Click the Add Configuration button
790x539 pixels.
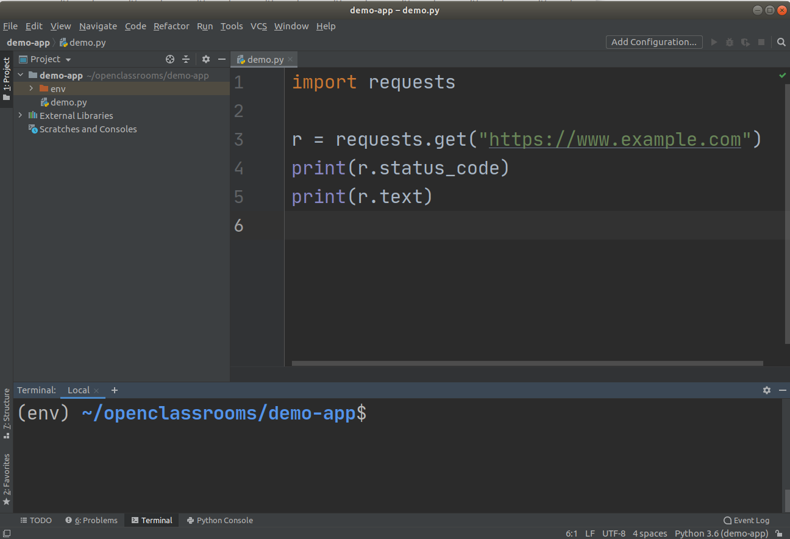coord(653,42)
